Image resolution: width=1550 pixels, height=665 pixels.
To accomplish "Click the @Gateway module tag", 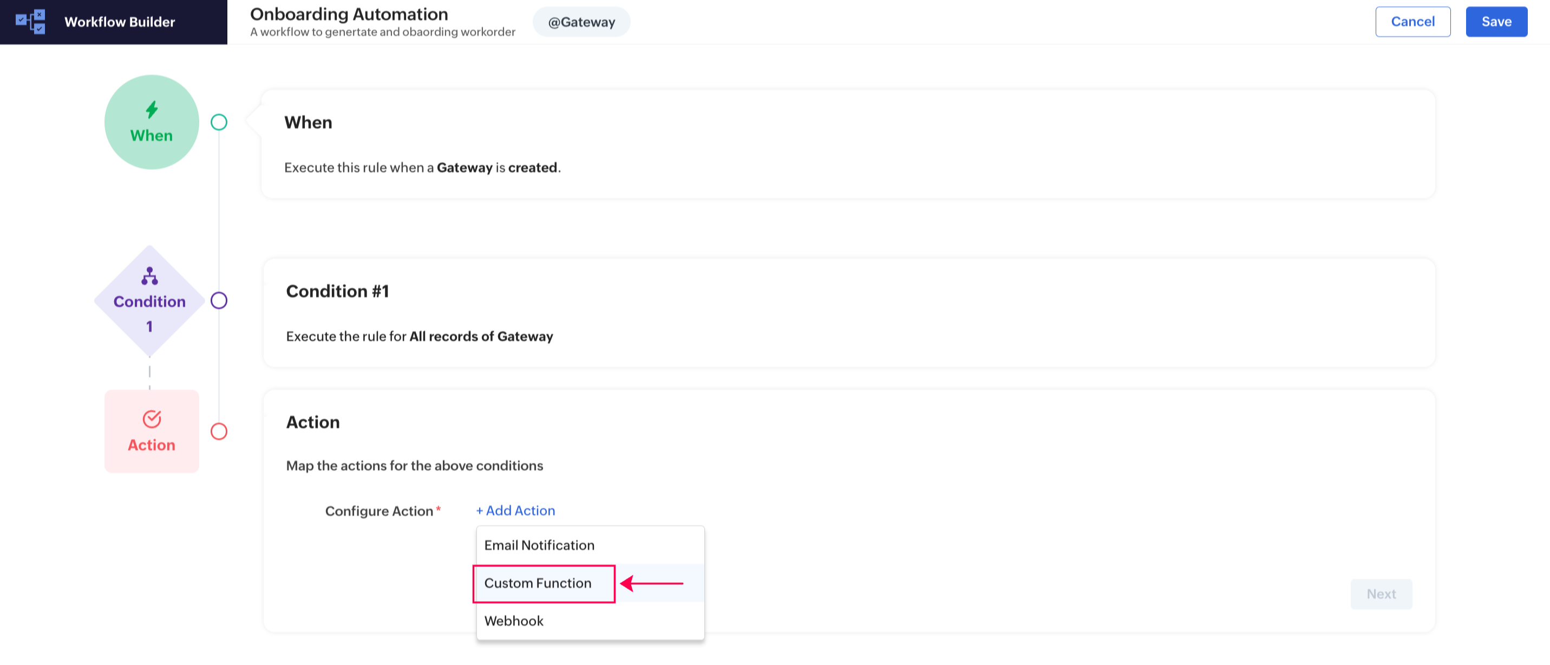I will [x=581, y=22].
